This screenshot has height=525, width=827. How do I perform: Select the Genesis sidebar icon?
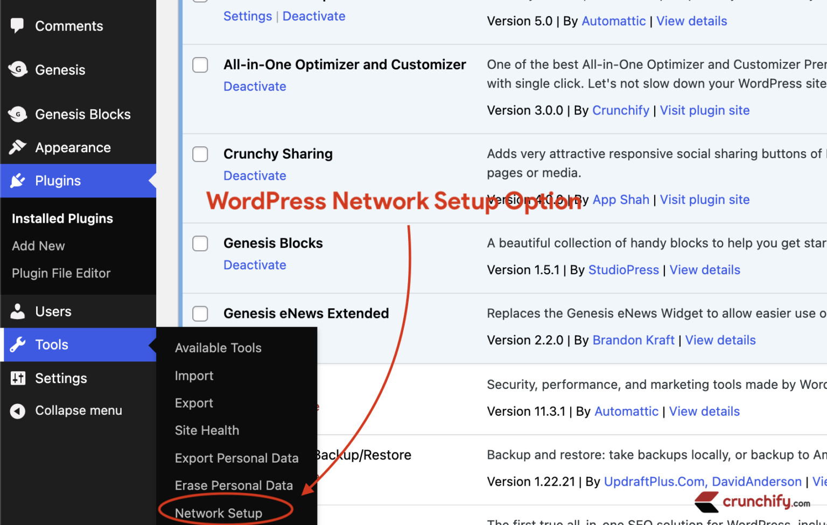(x=18, y=69)
